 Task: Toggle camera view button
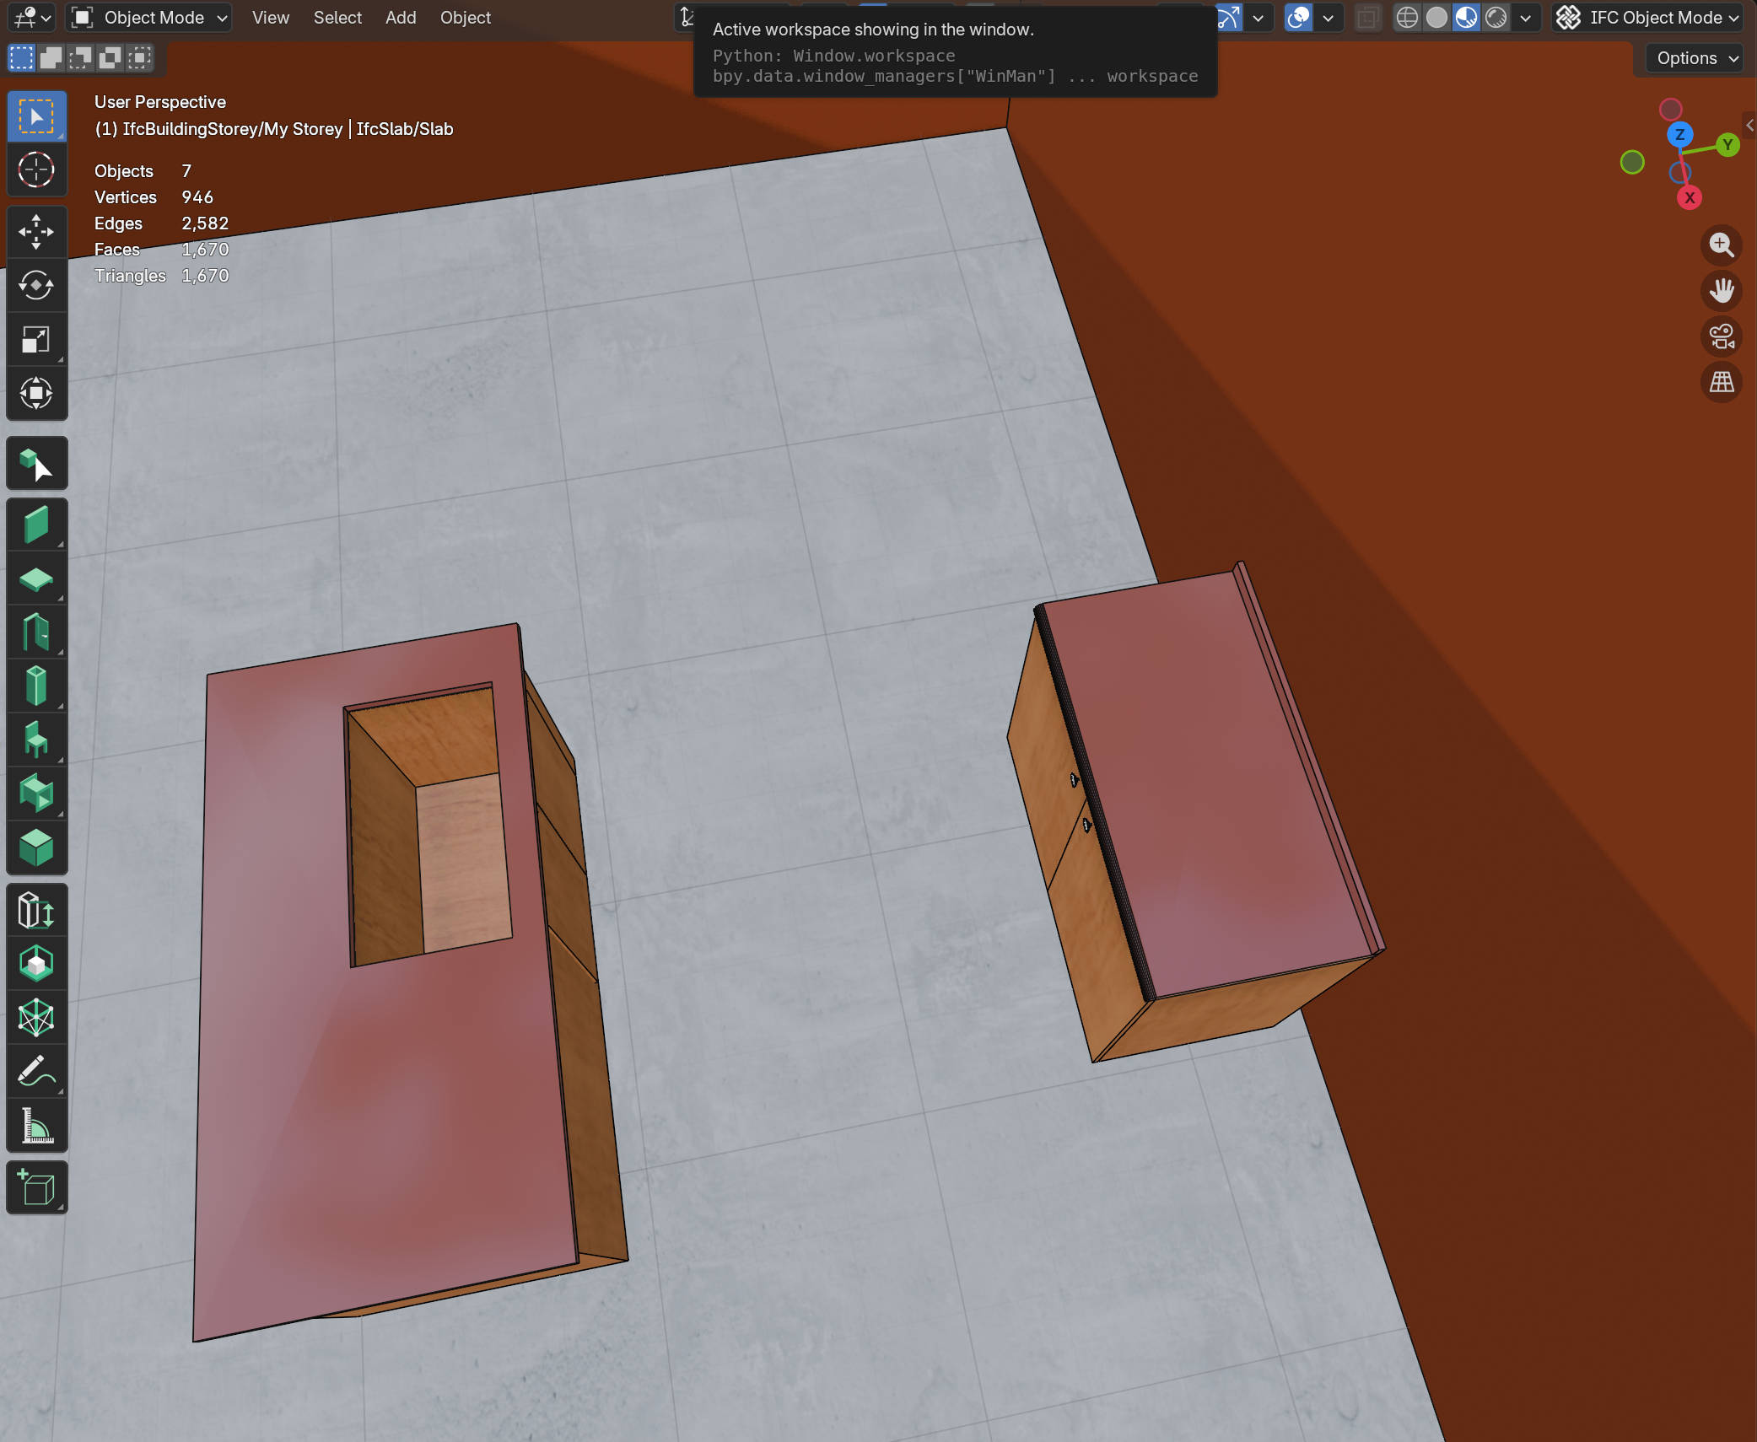pyautogui.click(x=1721, y=336)
